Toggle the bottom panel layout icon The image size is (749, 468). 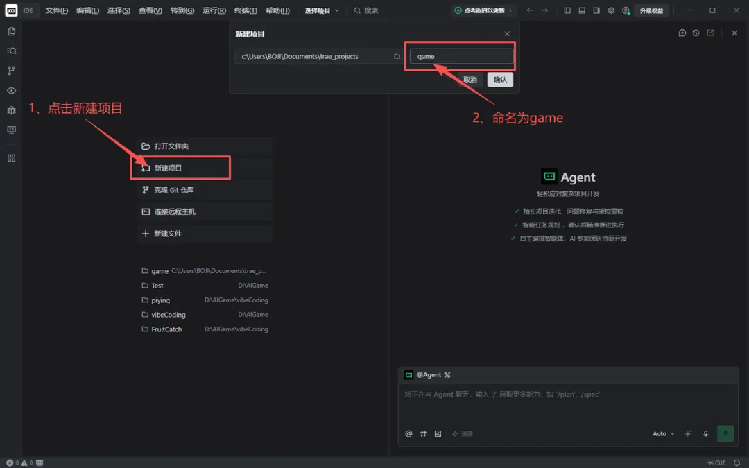click(x=582, y=10)
